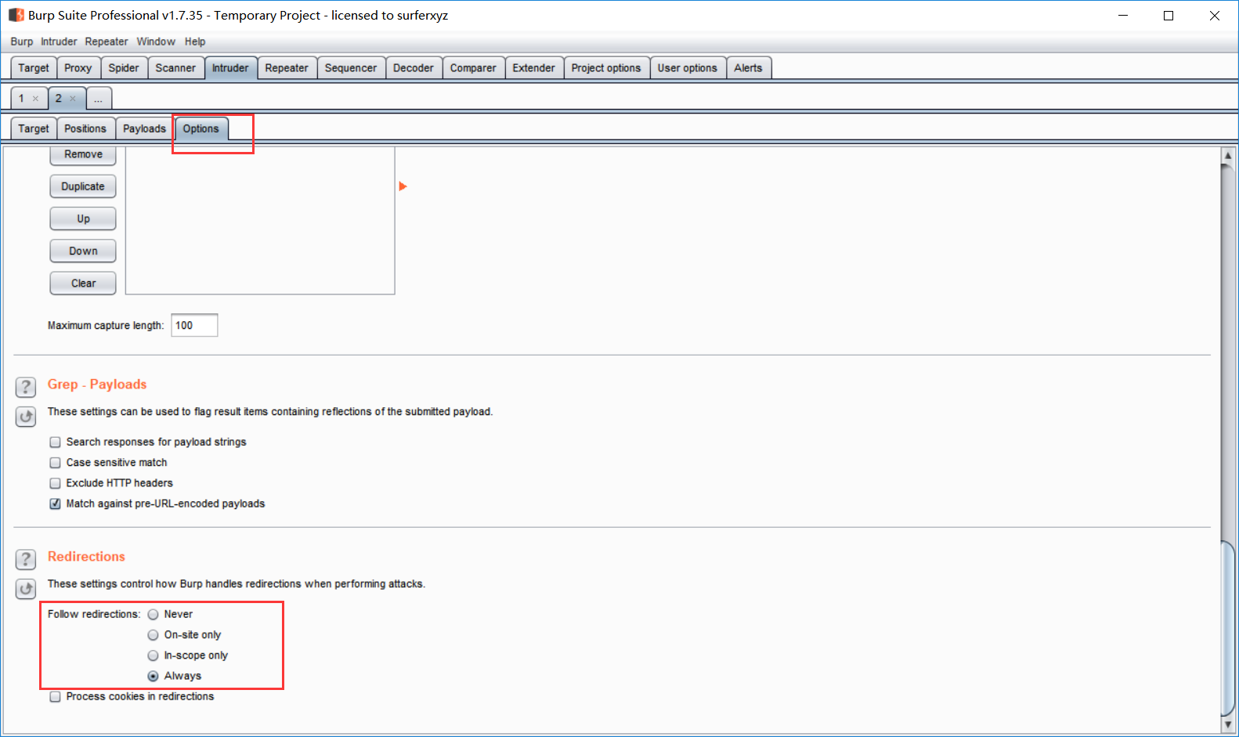1239x737 pixels.
Task: Open the Window menu
Action: 156,42
